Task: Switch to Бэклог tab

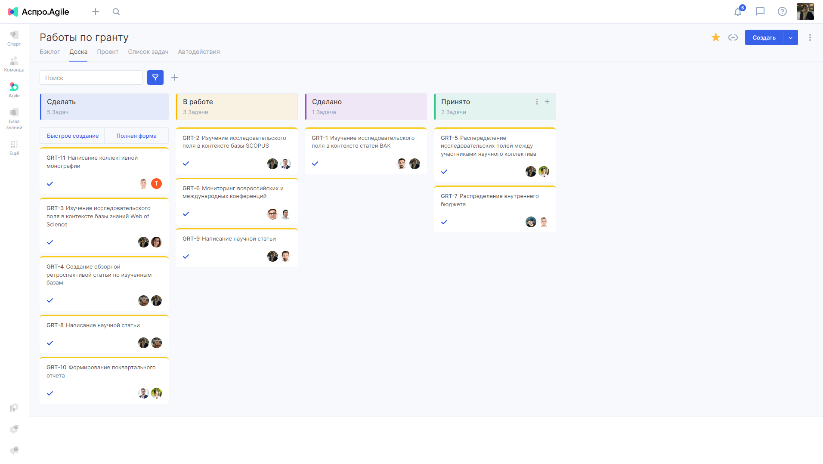Action: pos(50,52)
